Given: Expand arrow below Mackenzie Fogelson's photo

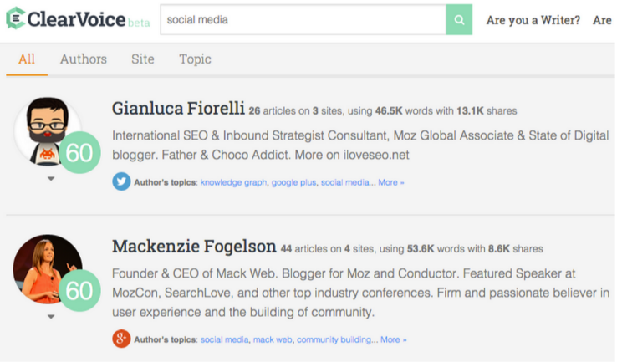Looking at the screenshot, I should [x=50, y=317].
